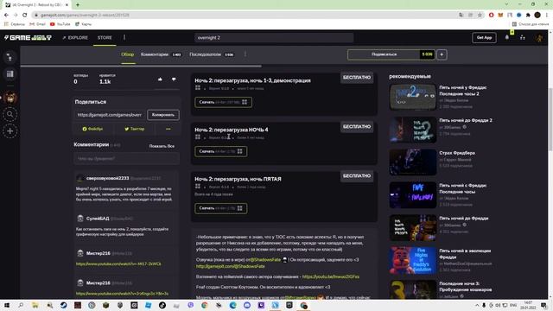
Task: Like the game with thumbs up
Action: 160,79
